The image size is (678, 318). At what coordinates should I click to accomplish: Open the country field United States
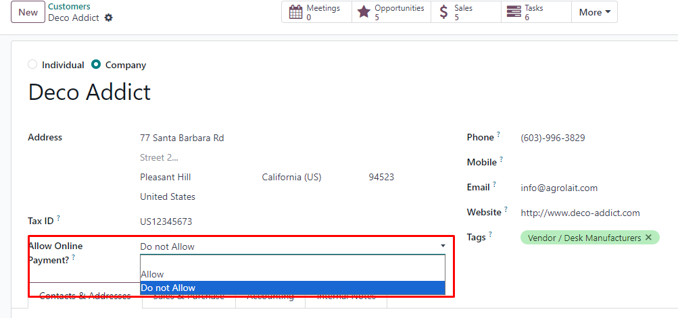point(168,196)
